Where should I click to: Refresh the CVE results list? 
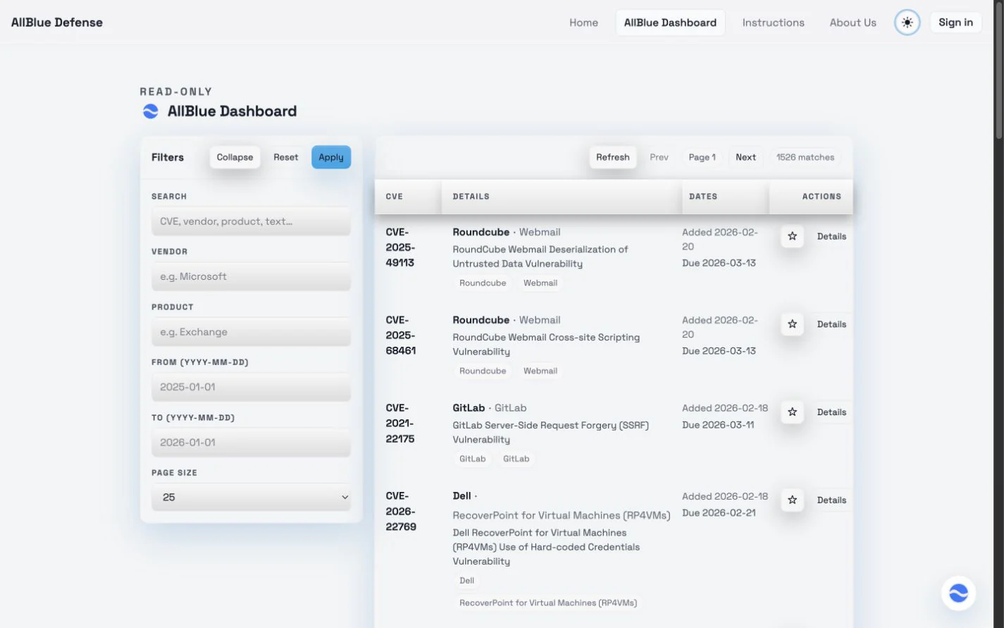click(x=612, y=157)
